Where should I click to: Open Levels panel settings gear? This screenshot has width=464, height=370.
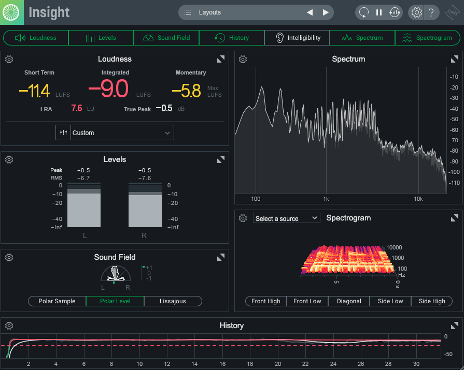(9, 160)
